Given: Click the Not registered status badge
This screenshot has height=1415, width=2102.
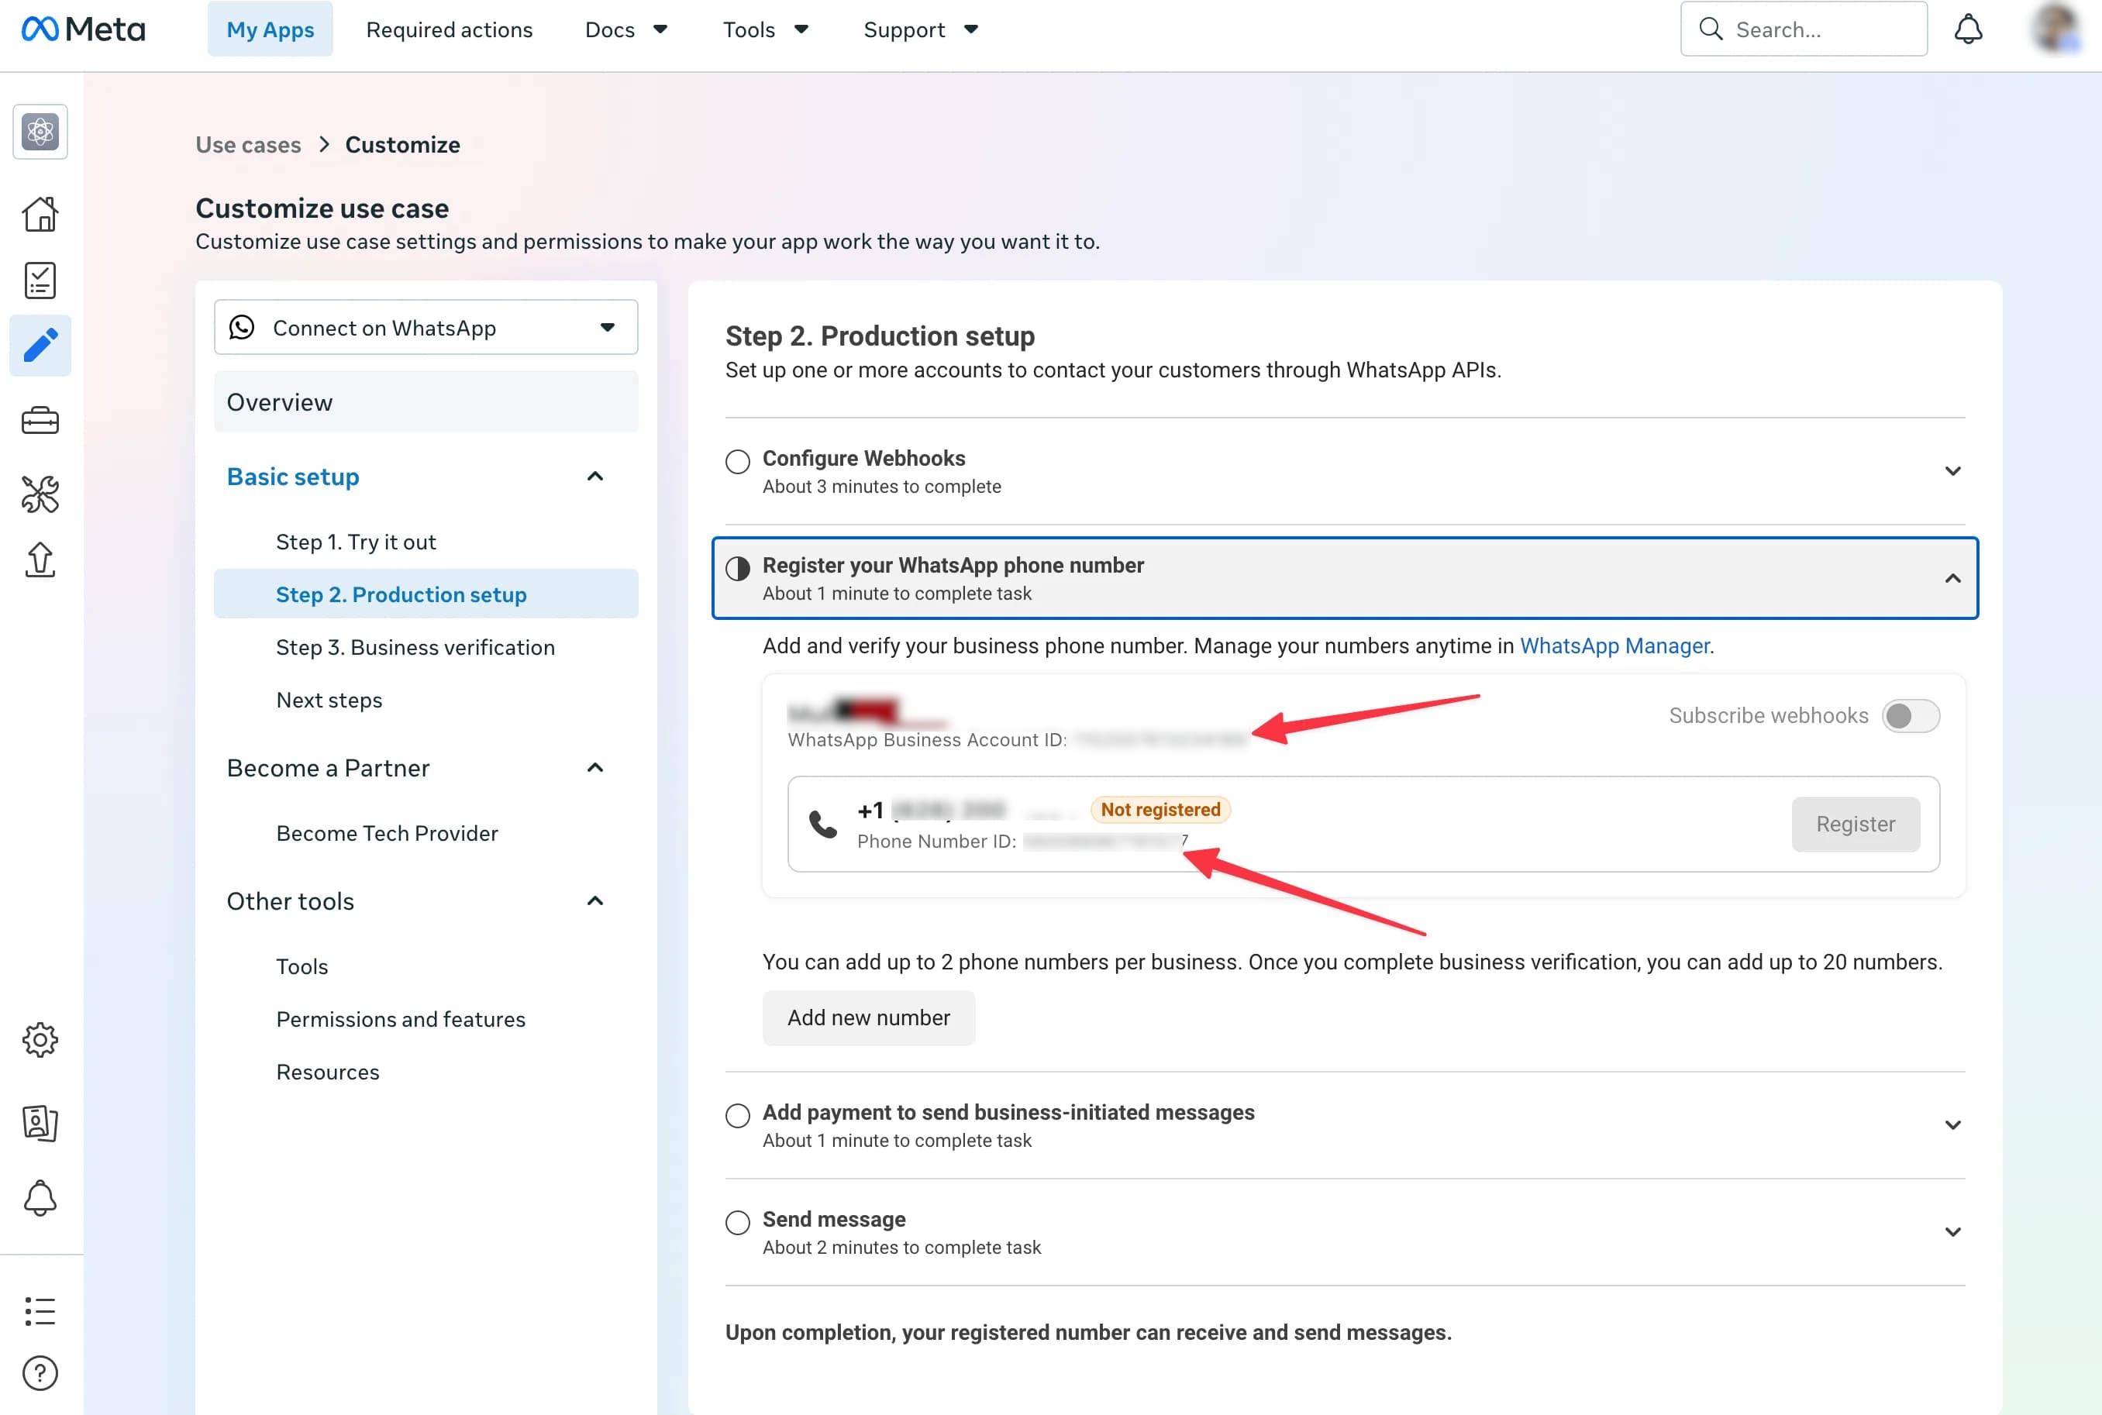Looking at the screenshot, I should [1160, 810].
